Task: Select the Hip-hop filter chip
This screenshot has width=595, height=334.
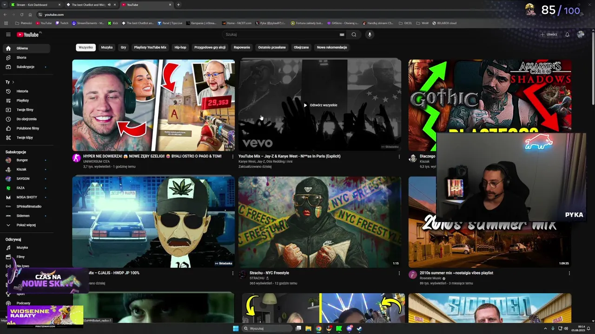Action: coord(180,47)
